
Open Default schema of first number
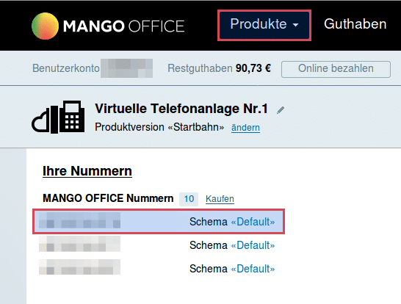click(253, 222)
